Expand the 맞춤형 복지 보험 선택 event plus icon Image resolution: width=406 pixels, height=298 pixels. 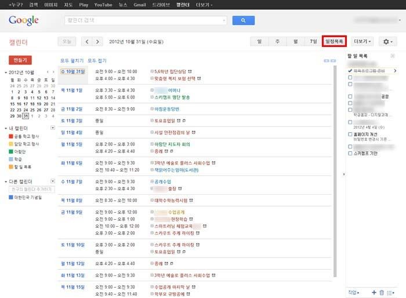(152, 78)
